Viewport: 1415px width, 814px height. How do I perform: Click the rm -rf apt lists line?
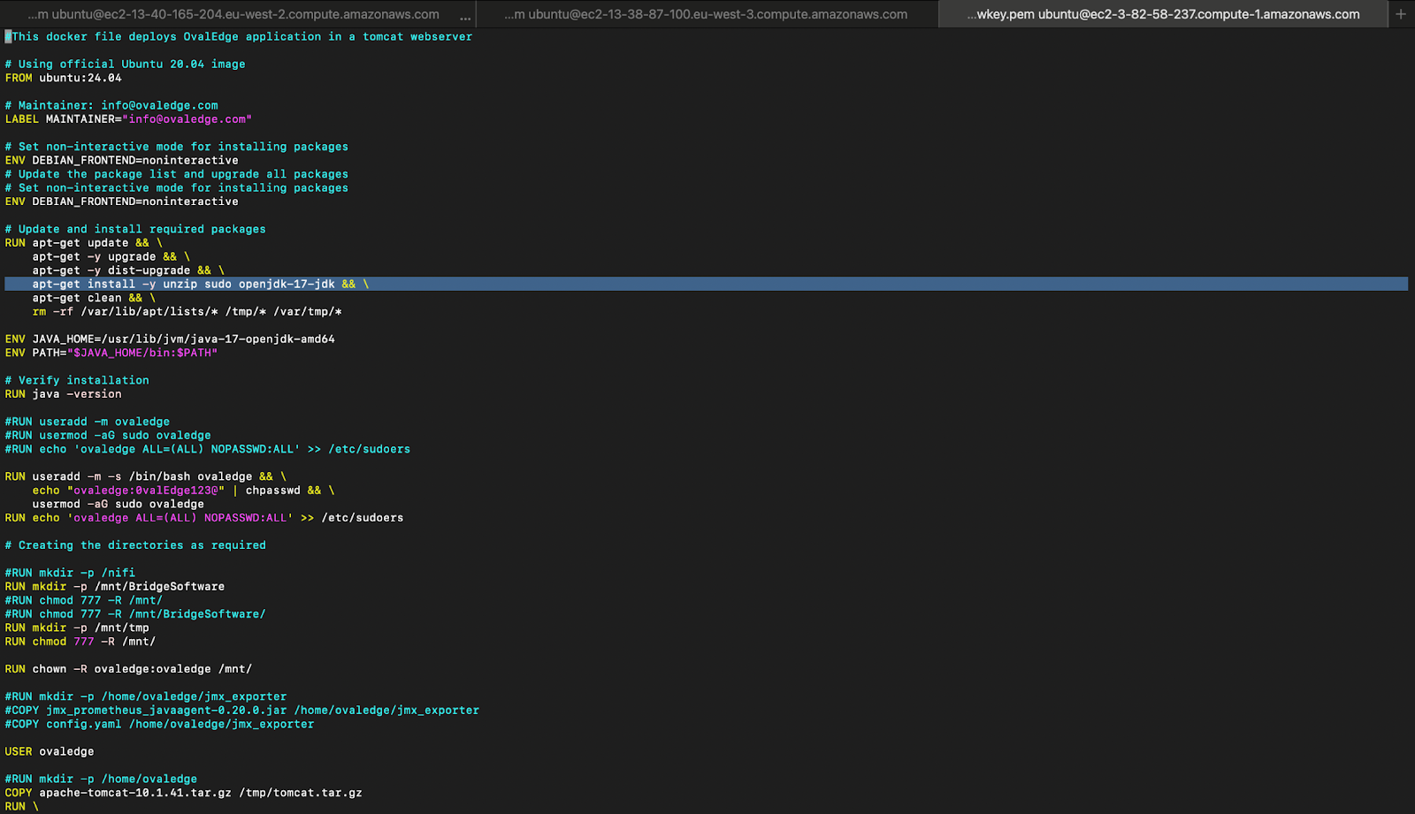click(187, 312)
